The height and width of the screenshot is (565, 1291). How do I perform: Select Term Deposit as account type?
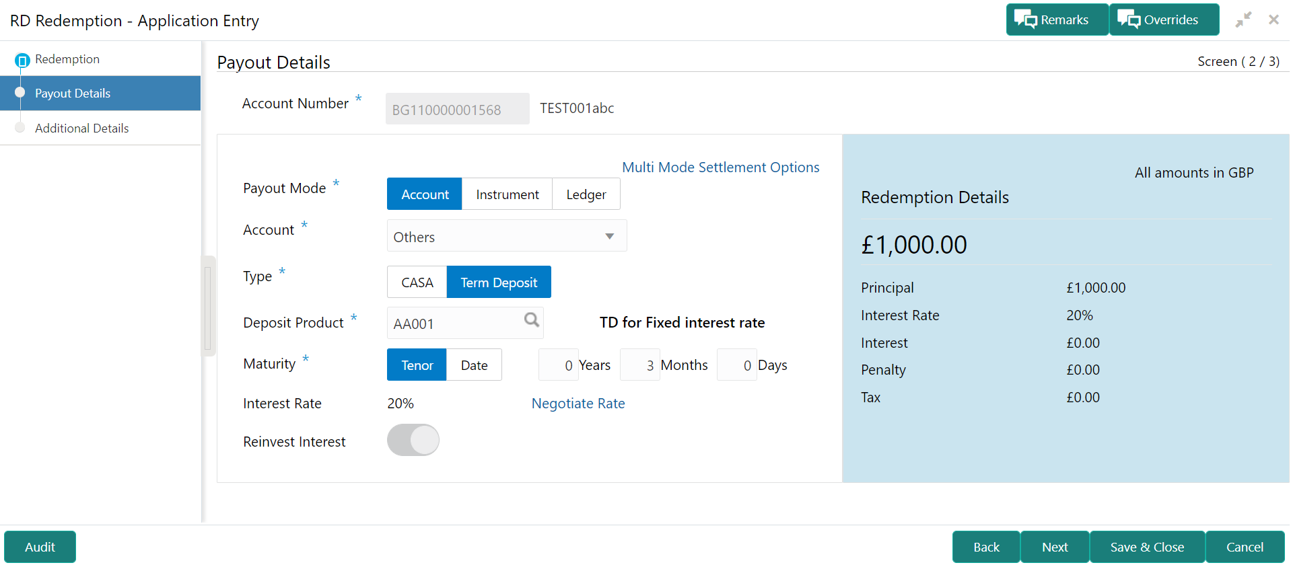[499, 282]
